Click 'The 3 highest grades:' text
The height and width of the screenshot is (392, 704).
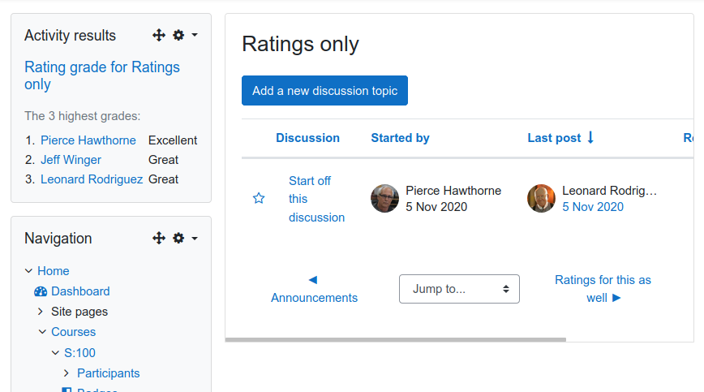pos(83,116)
